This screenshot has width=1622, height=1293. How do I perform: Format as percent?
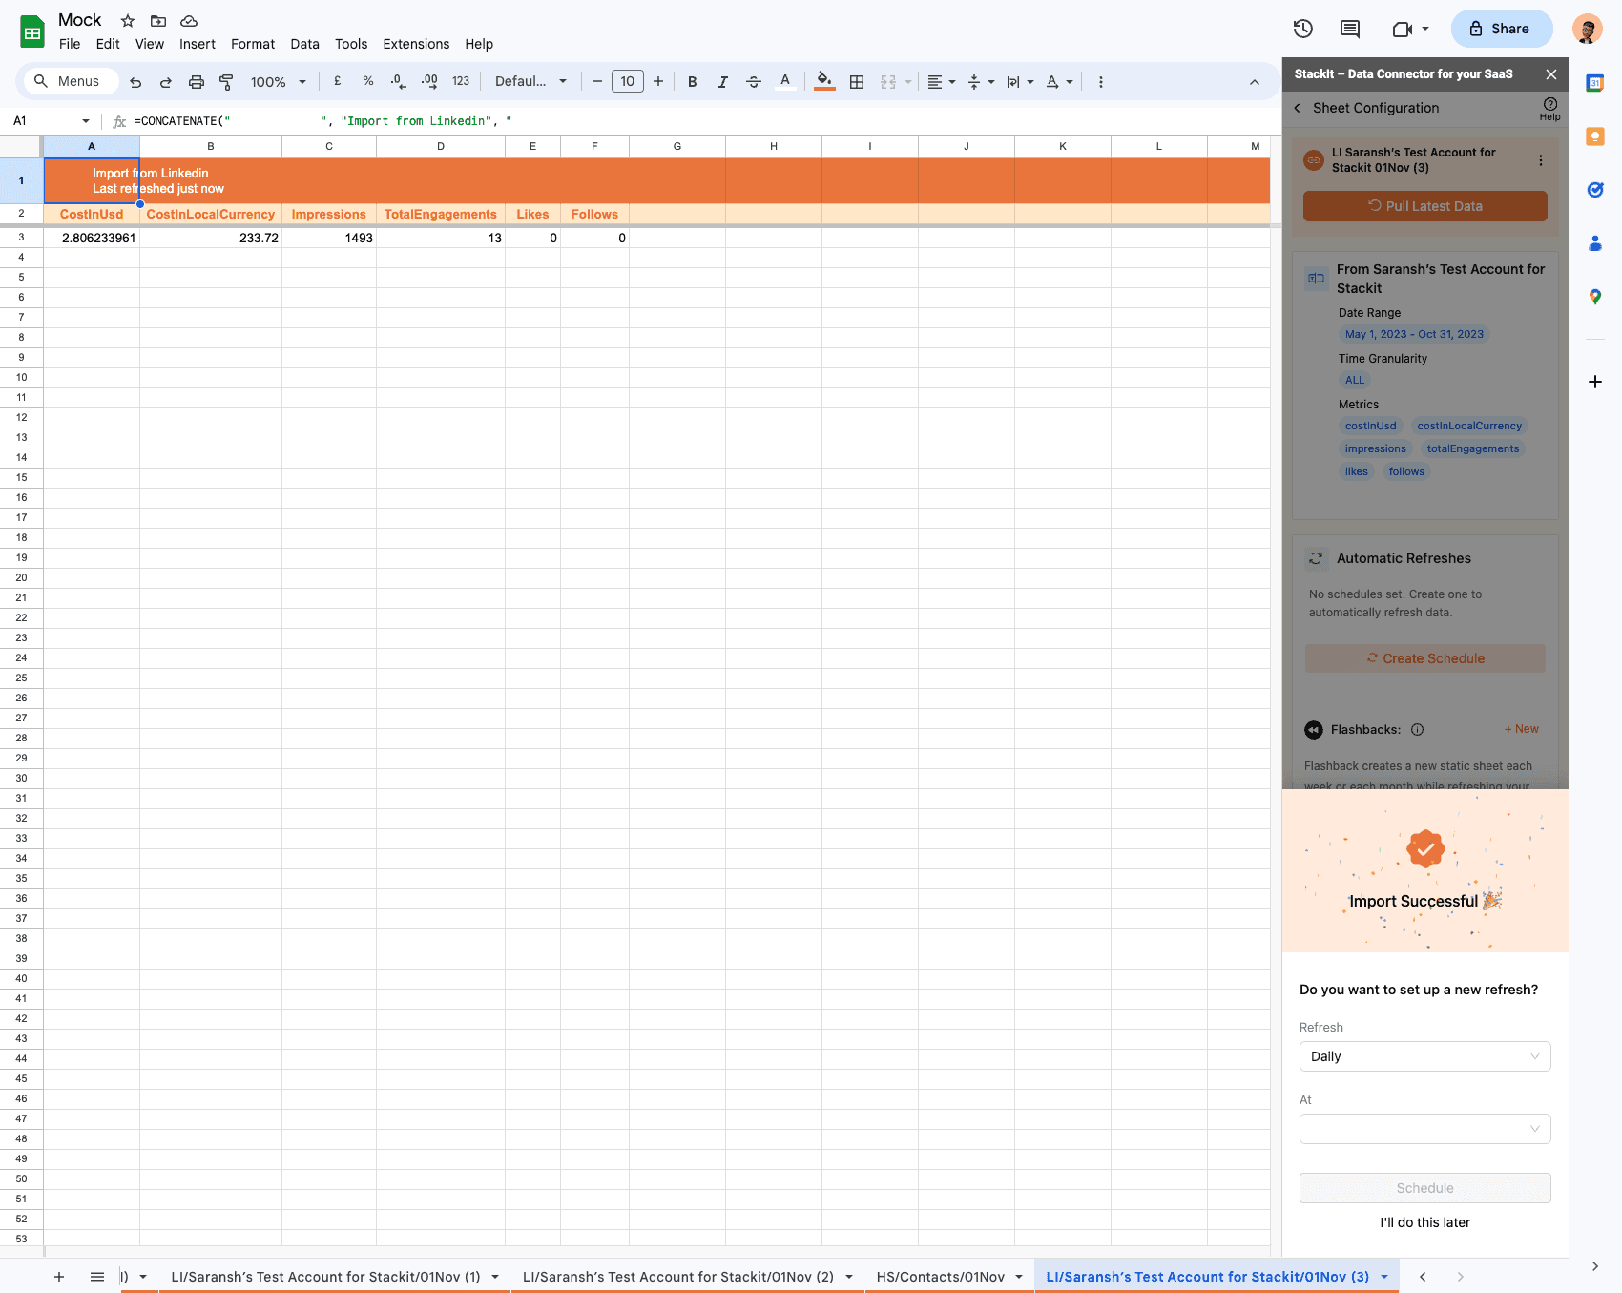[x=368, y=82]
